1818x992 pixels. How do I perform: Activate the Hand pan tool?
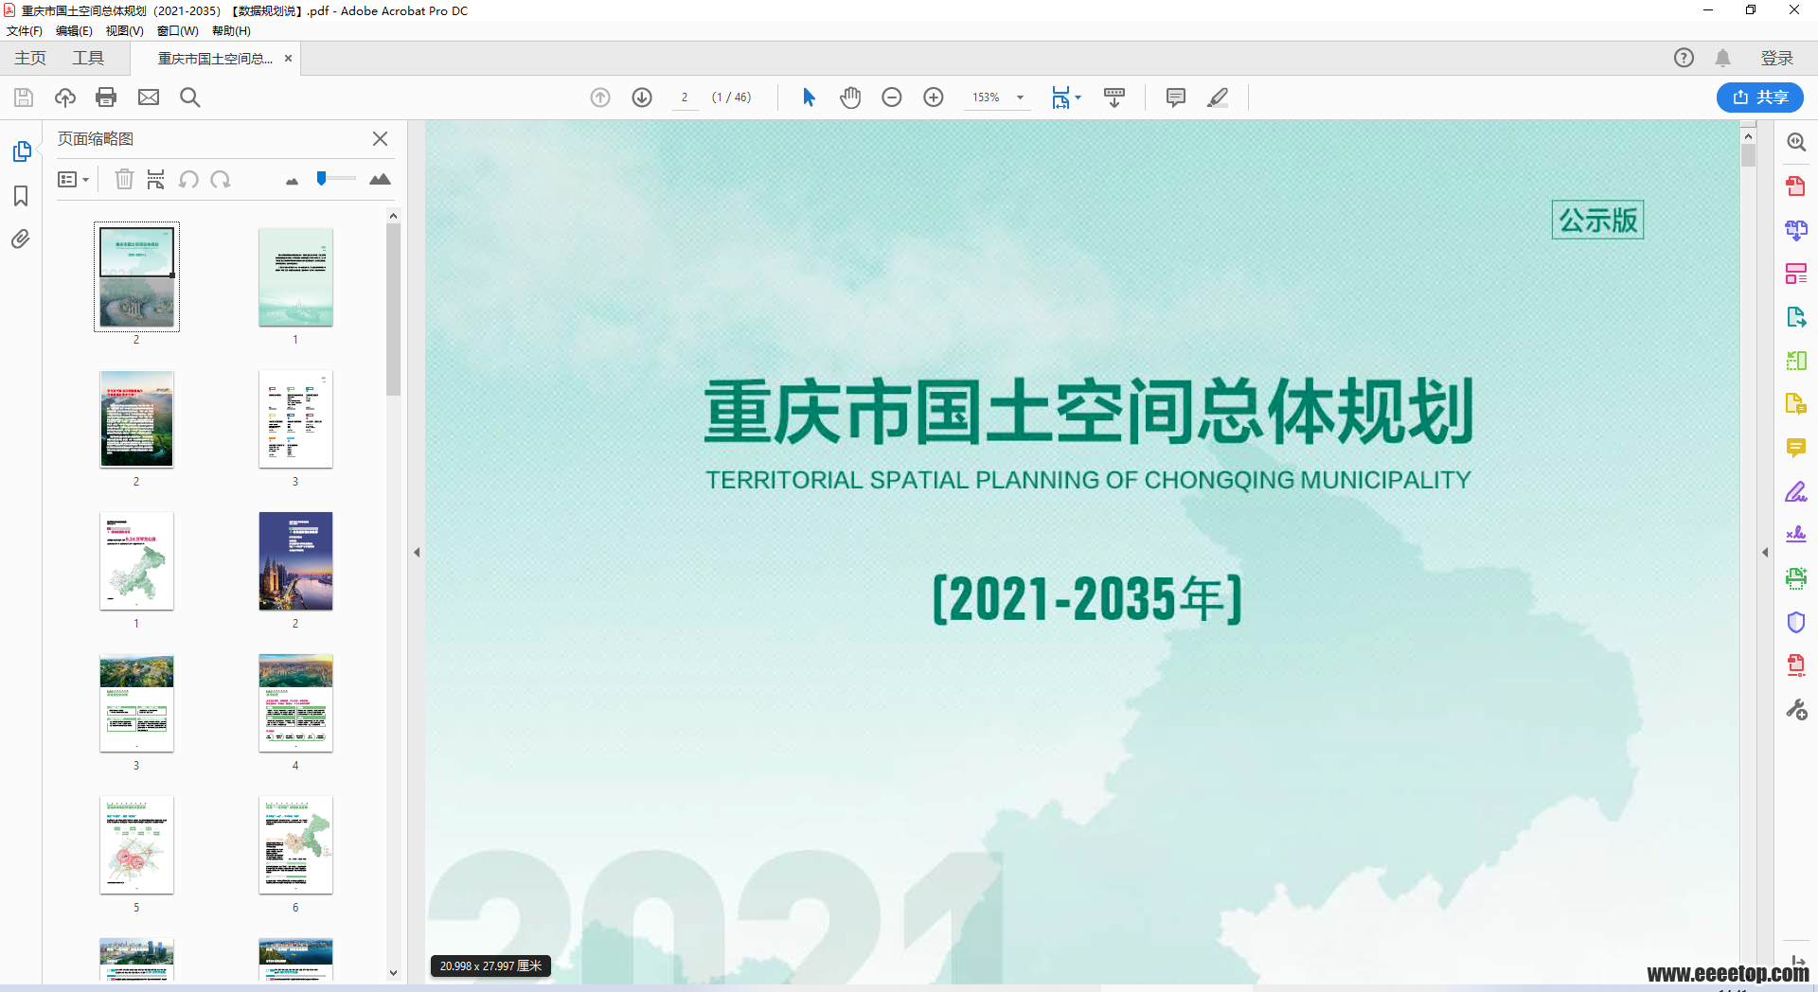coord(850,97)
